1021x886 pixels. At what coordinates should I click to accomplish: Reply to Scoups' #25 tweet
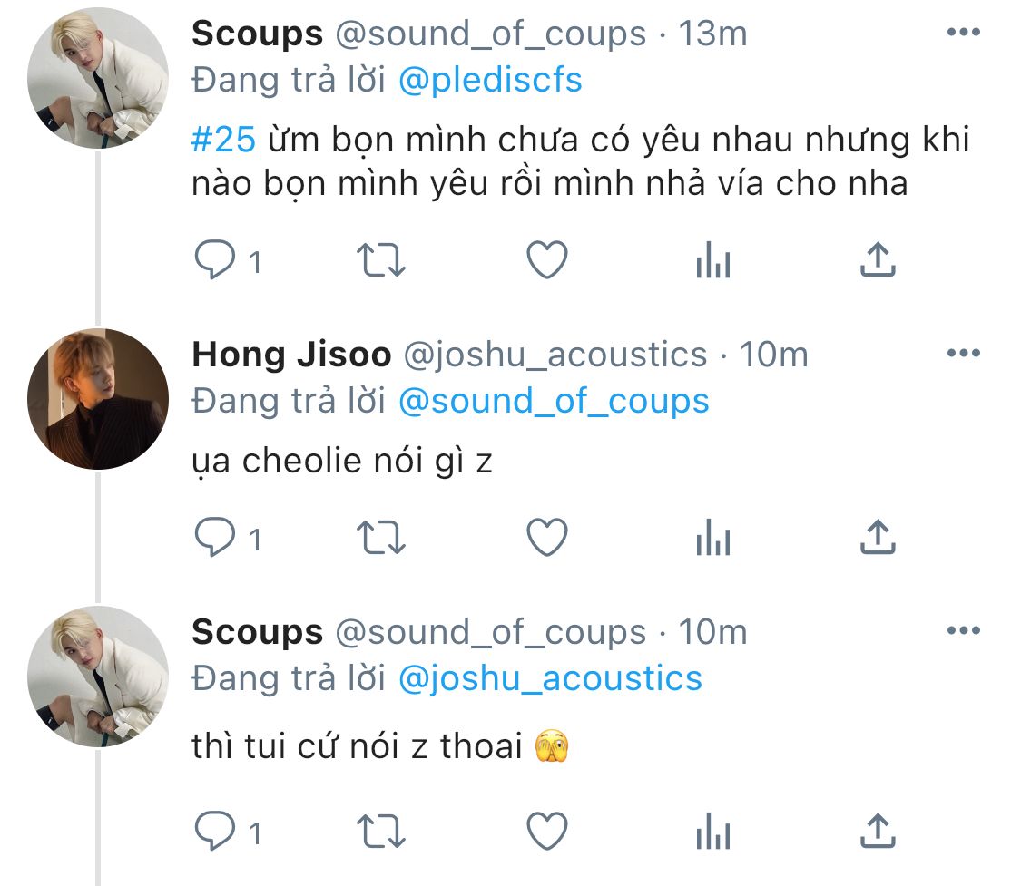pyautogui.click(x=215, y=259)
